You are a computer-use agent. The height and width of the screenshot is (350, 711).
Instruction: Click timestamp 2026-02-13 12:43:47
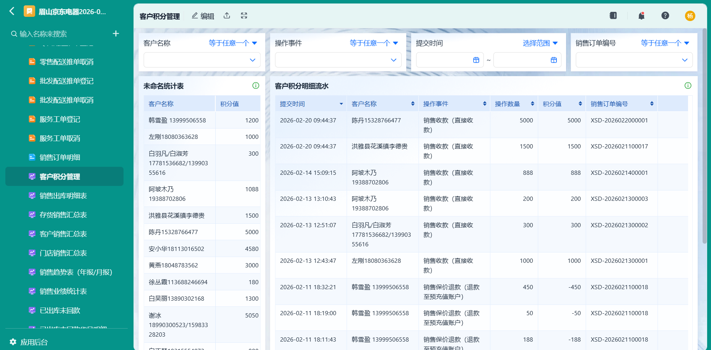pyautogui.click(x=308, y=260)
